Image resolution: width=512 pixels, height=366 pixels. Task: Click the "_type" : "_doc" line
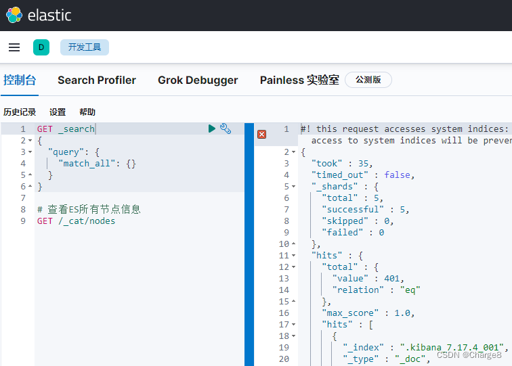pyautogui.click(x=386, y=359)
